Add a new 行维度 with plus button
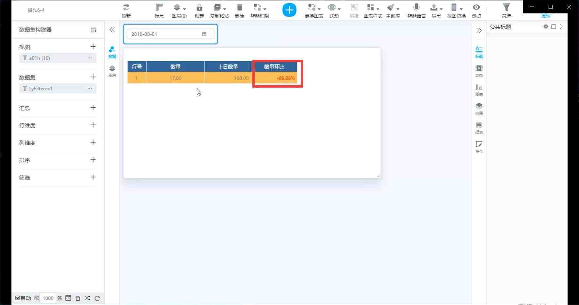 tap(93, 125)
